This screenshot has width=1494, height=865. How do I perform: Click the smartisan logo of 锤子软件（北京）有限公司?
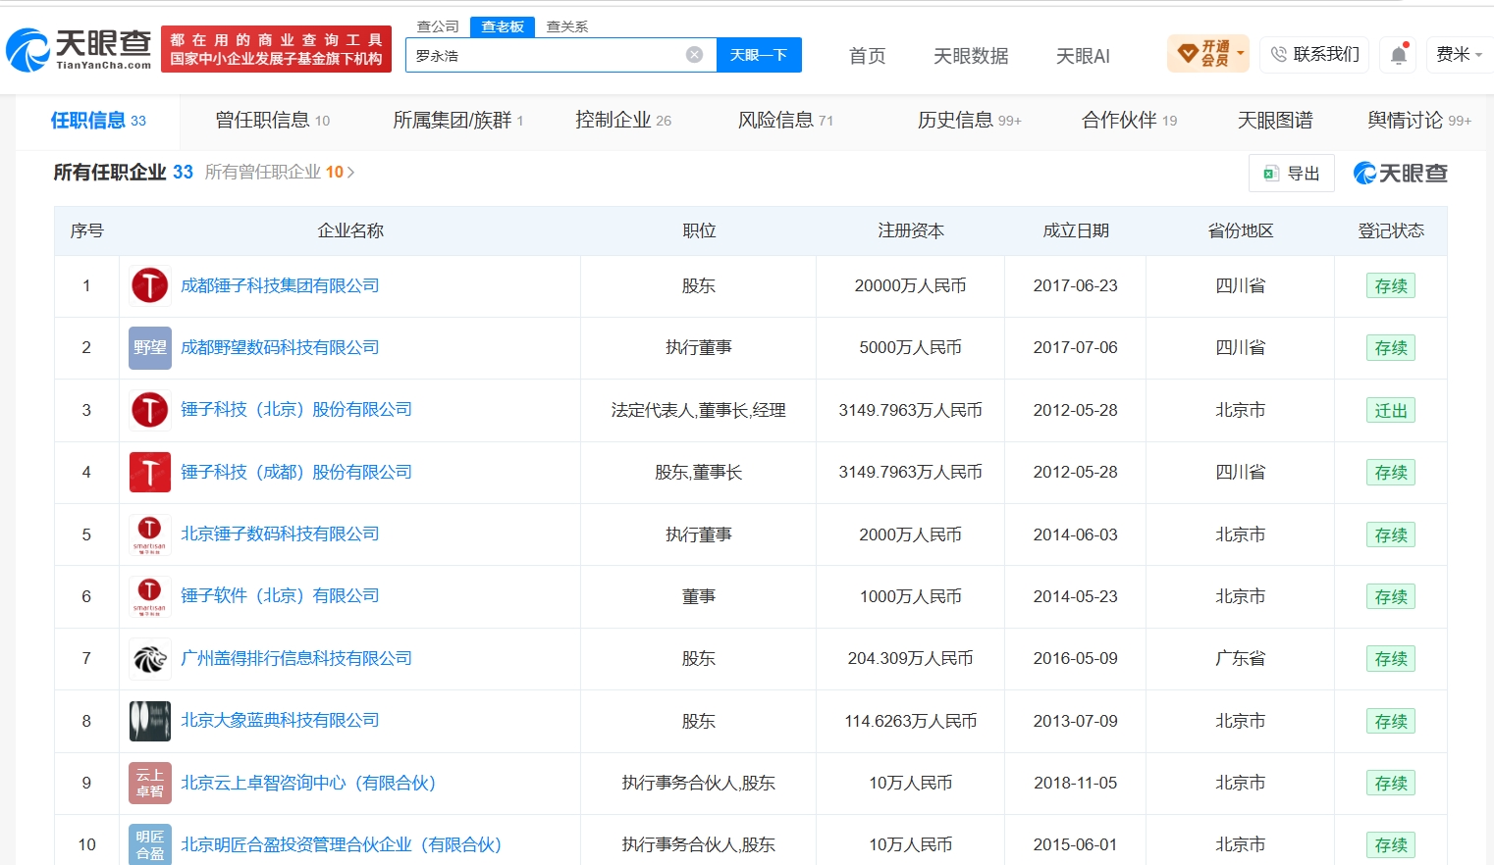(150, 596)
